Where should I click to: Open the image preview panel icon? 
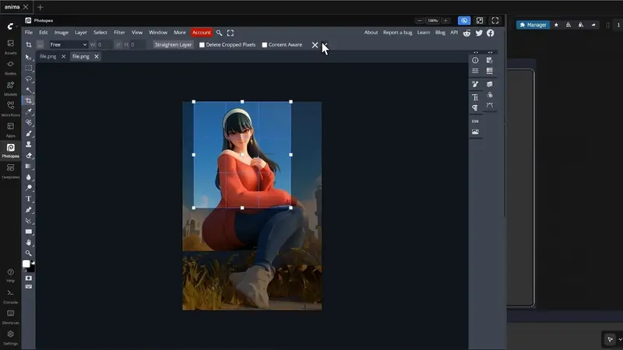click(475, 131)
